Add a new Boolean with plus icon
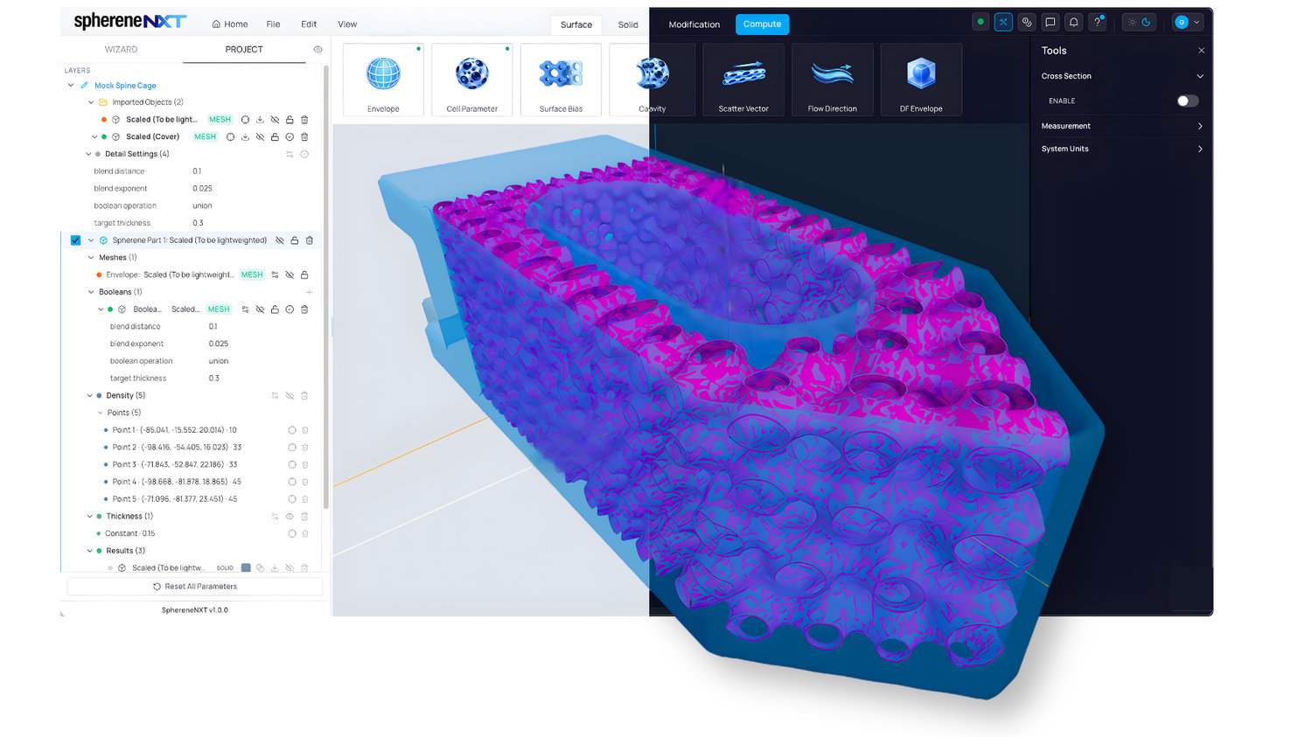1312x737 pixels. [x=310, y=292]
